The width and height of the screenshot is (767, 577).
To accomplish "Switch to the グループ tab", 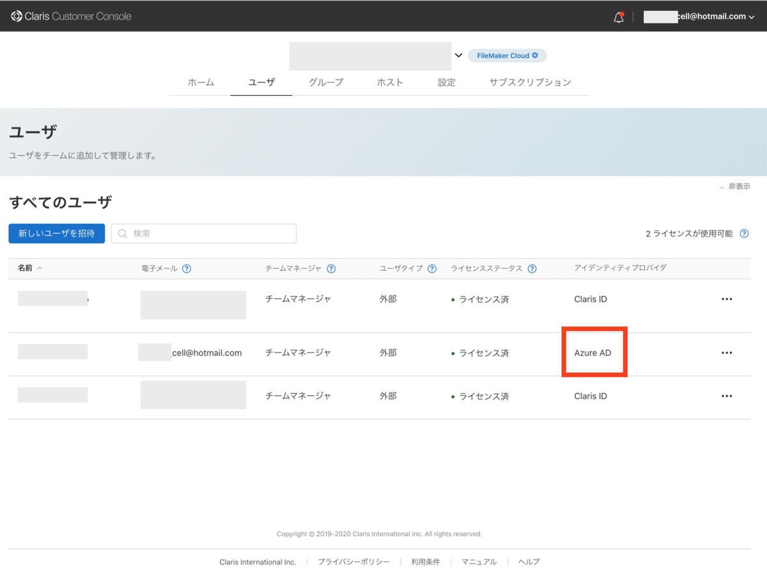I will (326, 82).
